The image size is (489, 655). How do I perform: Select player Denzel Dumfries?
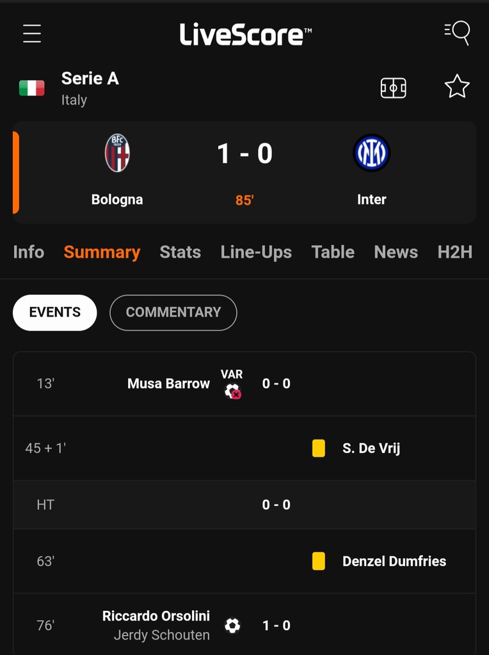click(394, 561)
